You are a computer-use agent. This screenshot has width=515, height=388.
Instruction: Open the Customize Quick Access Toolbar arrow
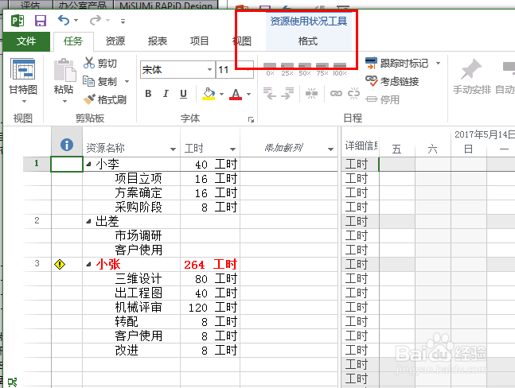[123, 21]
